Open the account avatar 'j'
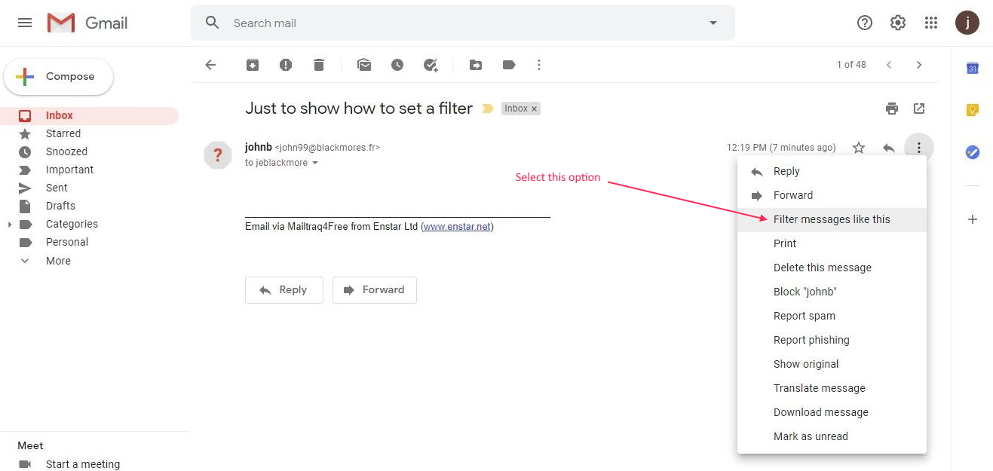 tap(967, 23)
